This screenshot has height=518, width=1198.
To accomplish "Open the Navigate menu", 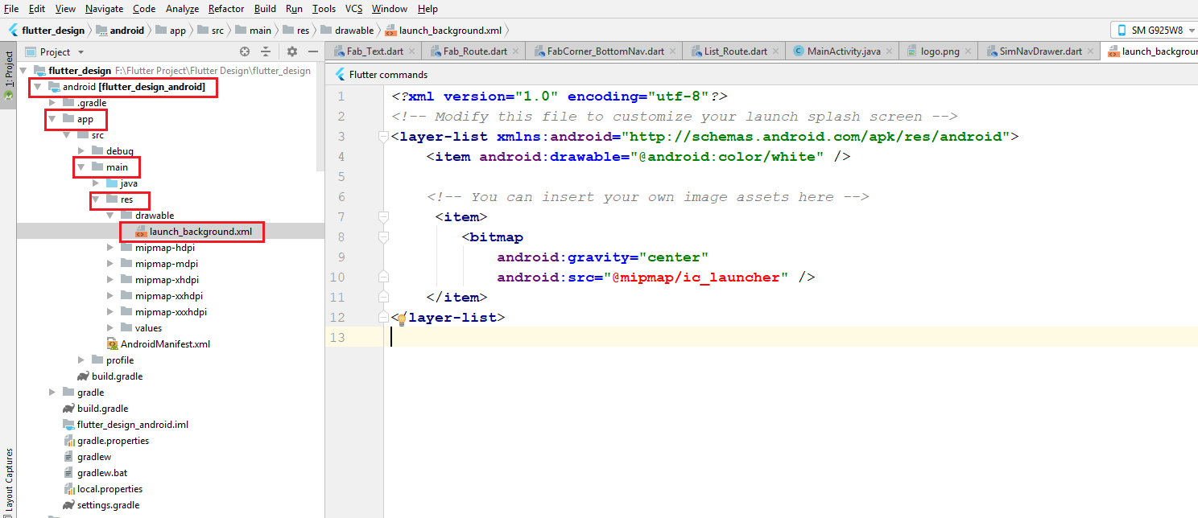I will 104,9.
